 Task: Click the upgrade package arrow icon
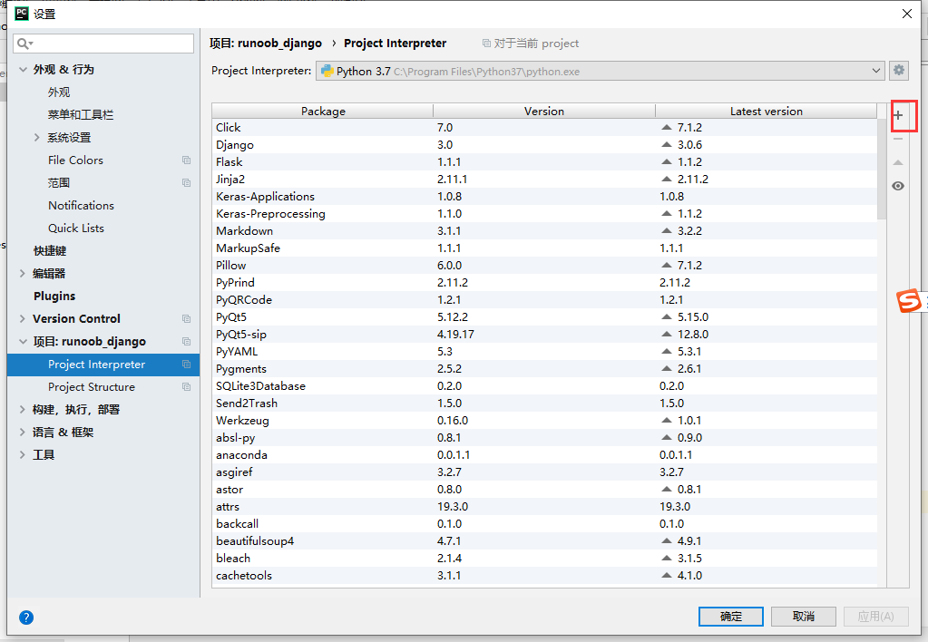point(898,162)
